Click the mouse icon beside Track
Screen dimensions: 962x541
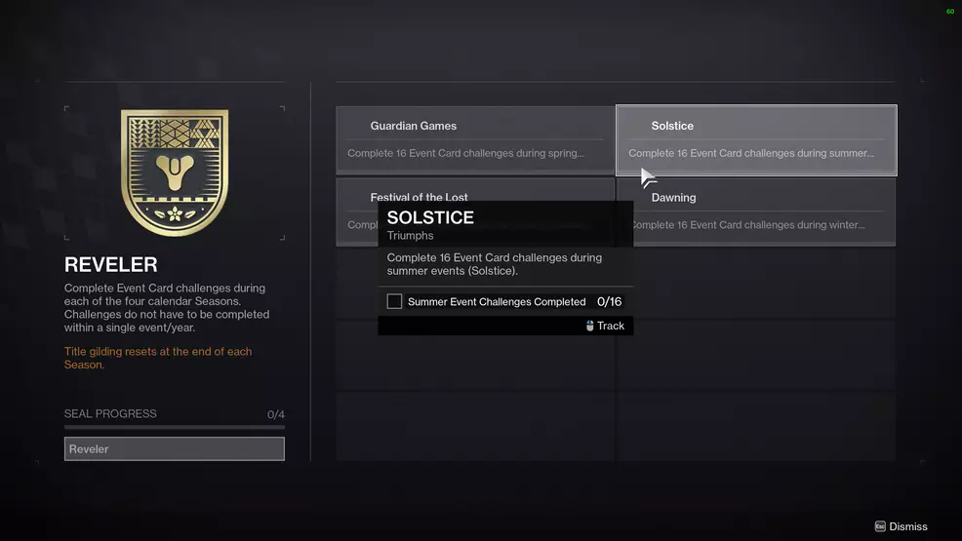pyautogui.click(x=589, y=326)
